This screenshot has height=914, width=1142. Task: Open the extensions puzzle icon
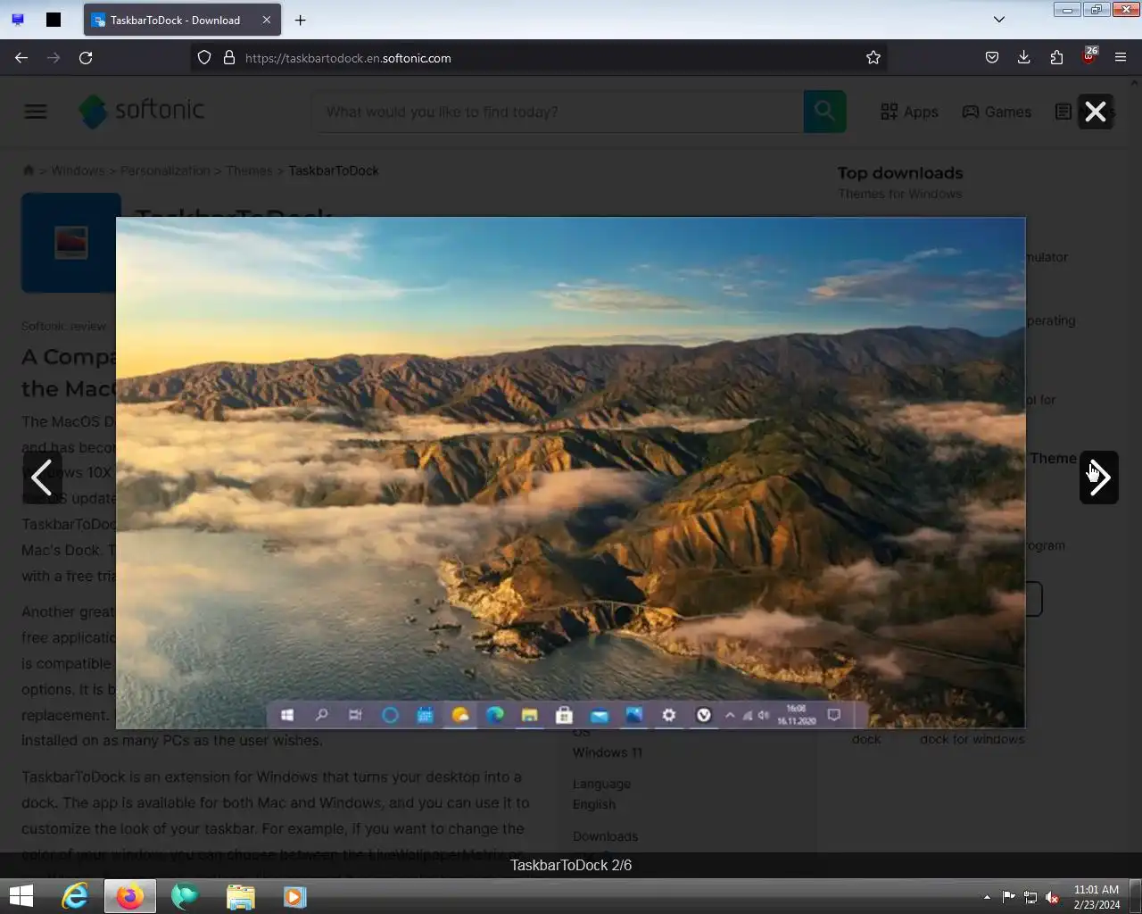click(1056, 58)
